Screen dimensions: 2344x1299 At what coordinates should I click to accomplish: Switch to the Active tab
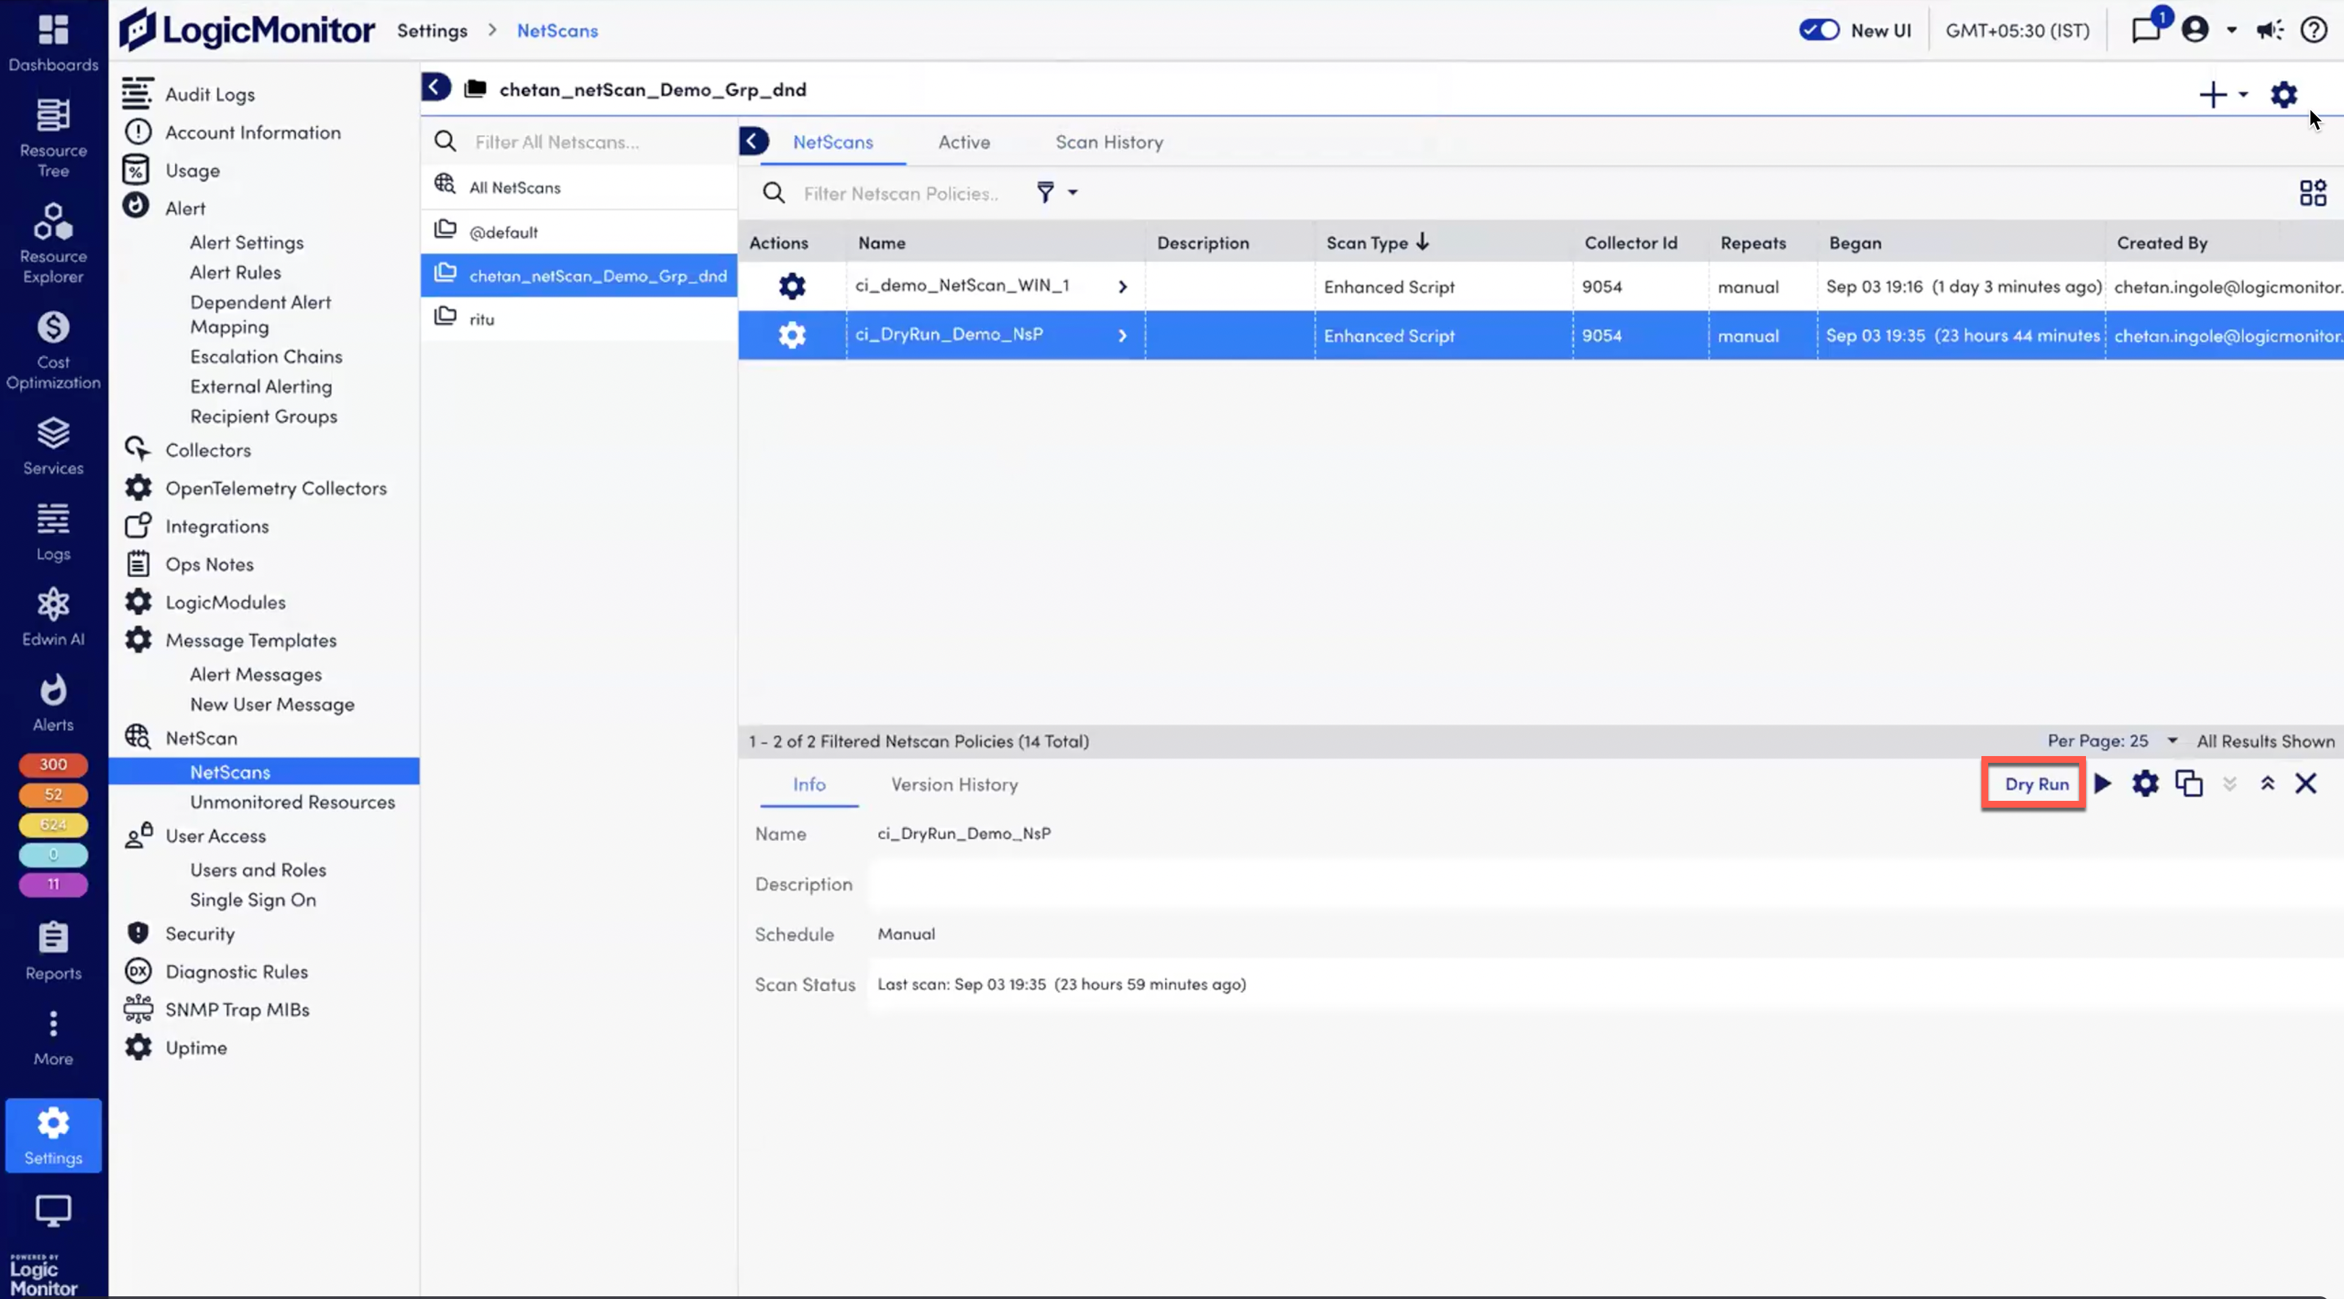coord(964,142)
